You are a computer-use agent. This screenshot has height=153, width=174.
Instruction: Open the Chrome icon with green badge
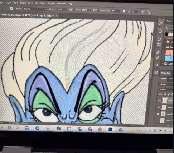pos(79,129)
